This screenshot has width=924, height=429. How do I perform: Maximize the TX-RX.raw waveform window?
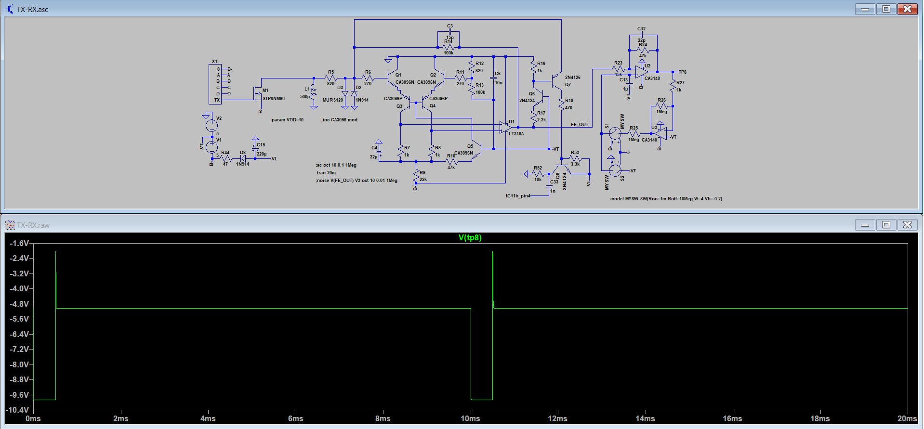[886, 225]
